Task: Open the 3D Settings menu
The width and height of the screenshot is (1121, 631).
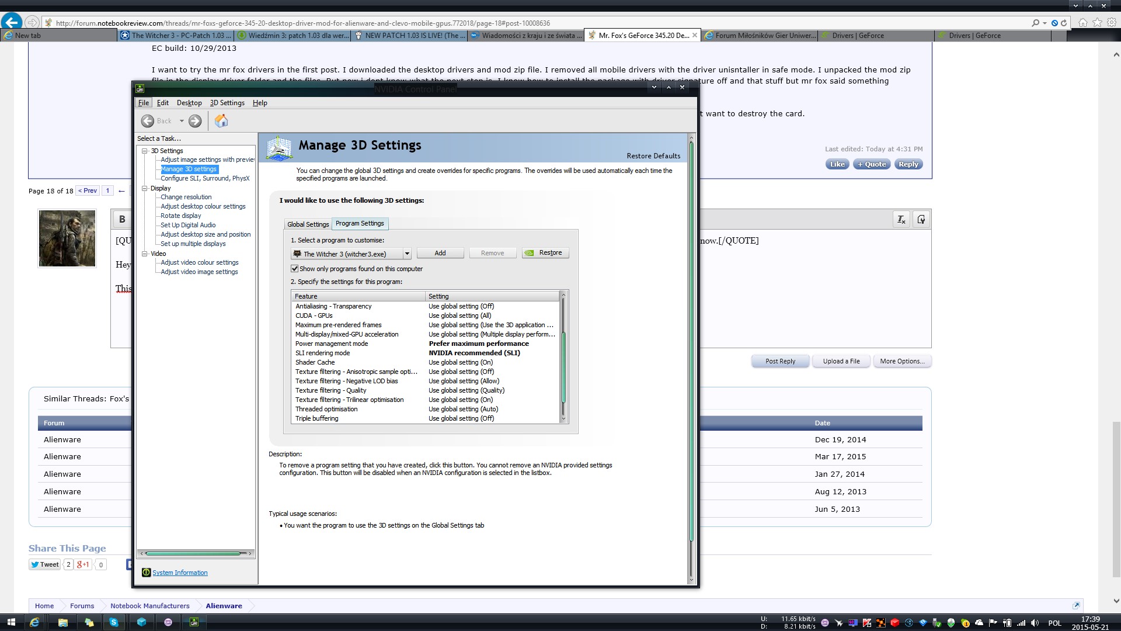Action: pos(227,103)
